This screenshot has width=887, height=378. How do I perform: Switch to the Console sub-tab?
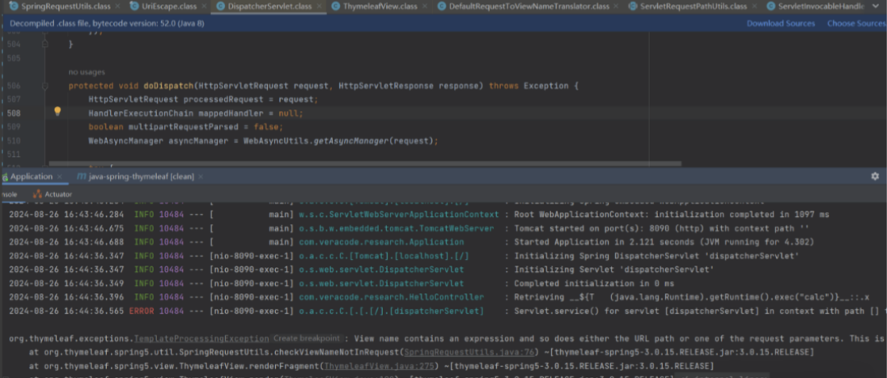[8, 194]
